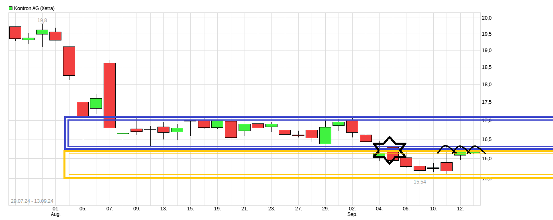Screen dimensions: 553x220
Task: Select the '29.07.24 - 13.09.24' date range text
Action: click(x=32, y=201)
